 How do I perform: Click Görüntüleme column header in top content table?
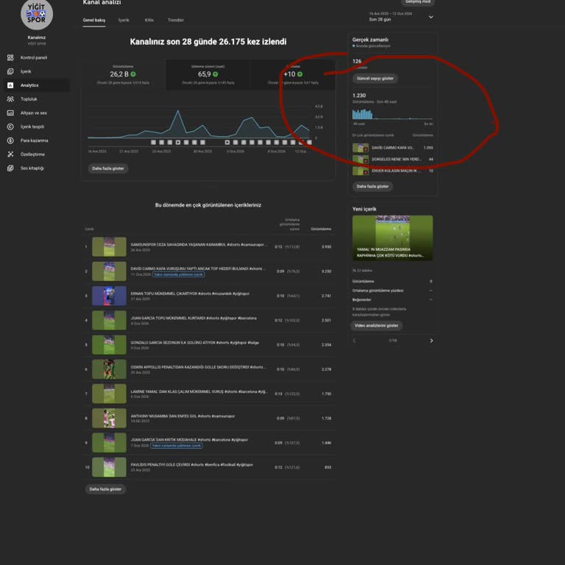(321, 229)
